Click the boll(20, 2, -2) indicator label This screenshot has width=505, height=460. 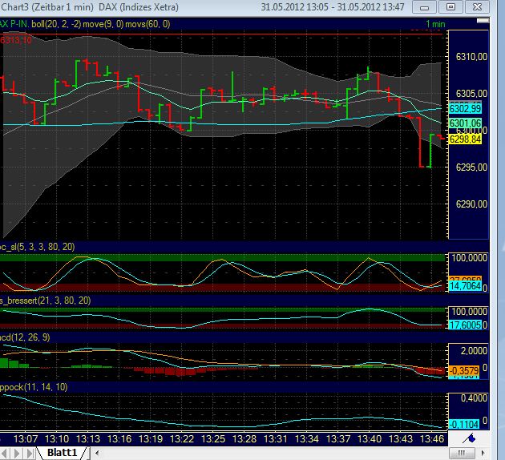tap(56, 24)
